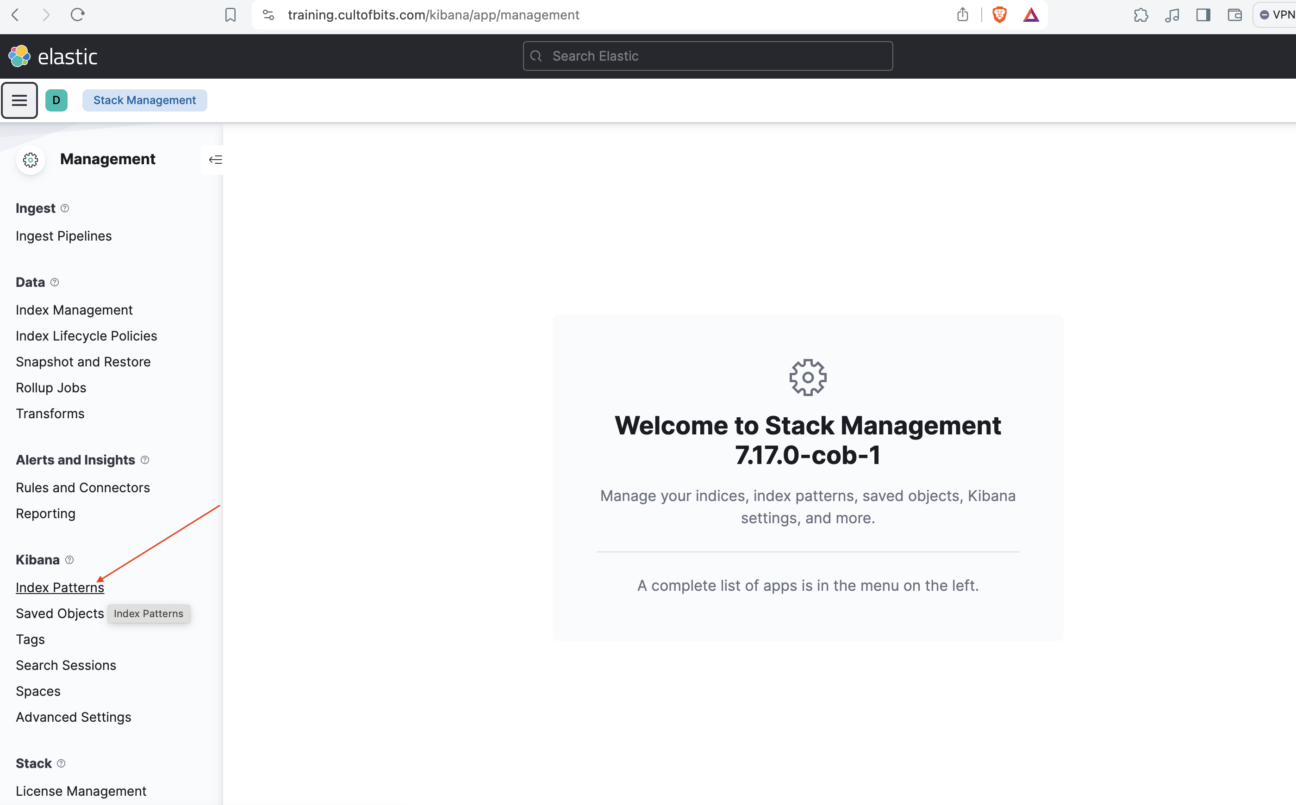This screenshot has width=1296, height=805.
Task: Open the VPN button
Action: (1276, 15)
